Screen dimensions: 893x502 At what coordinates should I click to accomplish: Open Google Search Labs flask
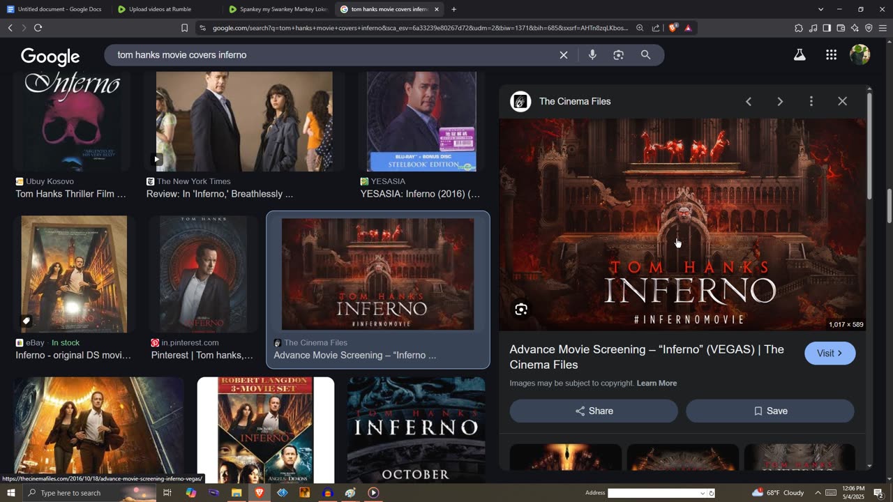[800, 55]
